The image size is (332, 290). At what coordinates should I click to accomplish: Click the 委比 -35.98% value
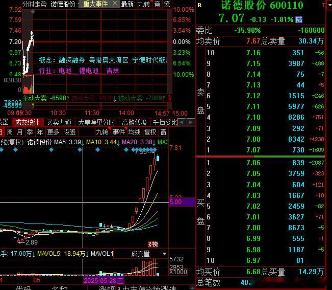coord(247,30)
